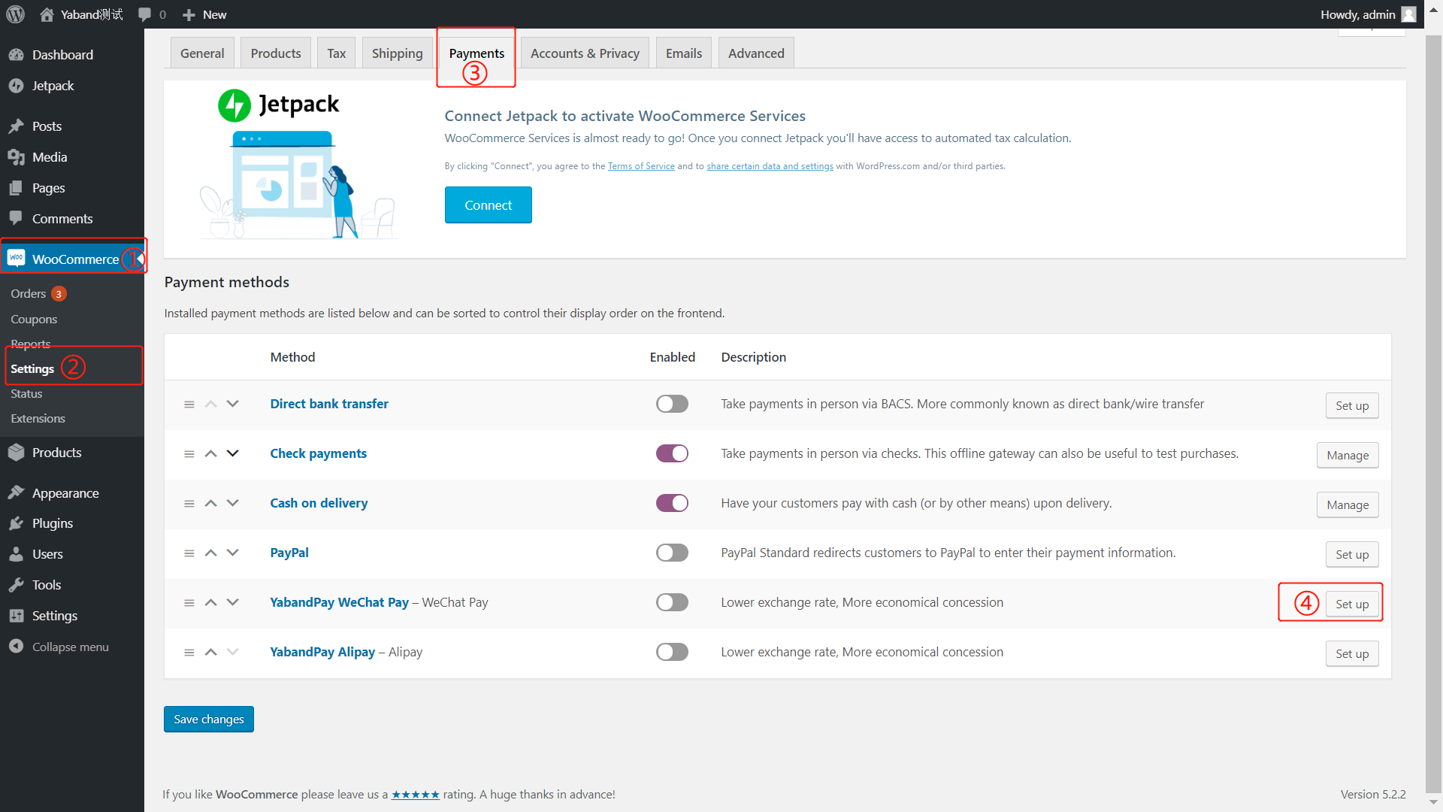Viewport: 1443px width, 812px height.
Task: Open the Plugins sidebar icon
Action: click(16, 523)
